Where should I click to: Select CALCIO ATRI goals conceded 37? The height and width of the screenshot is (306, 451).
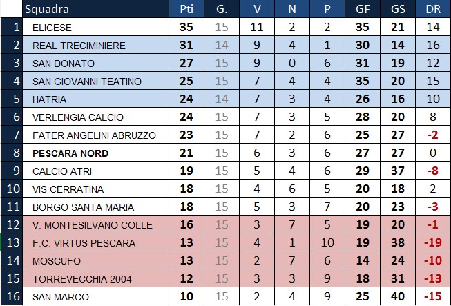coord(398,171)
